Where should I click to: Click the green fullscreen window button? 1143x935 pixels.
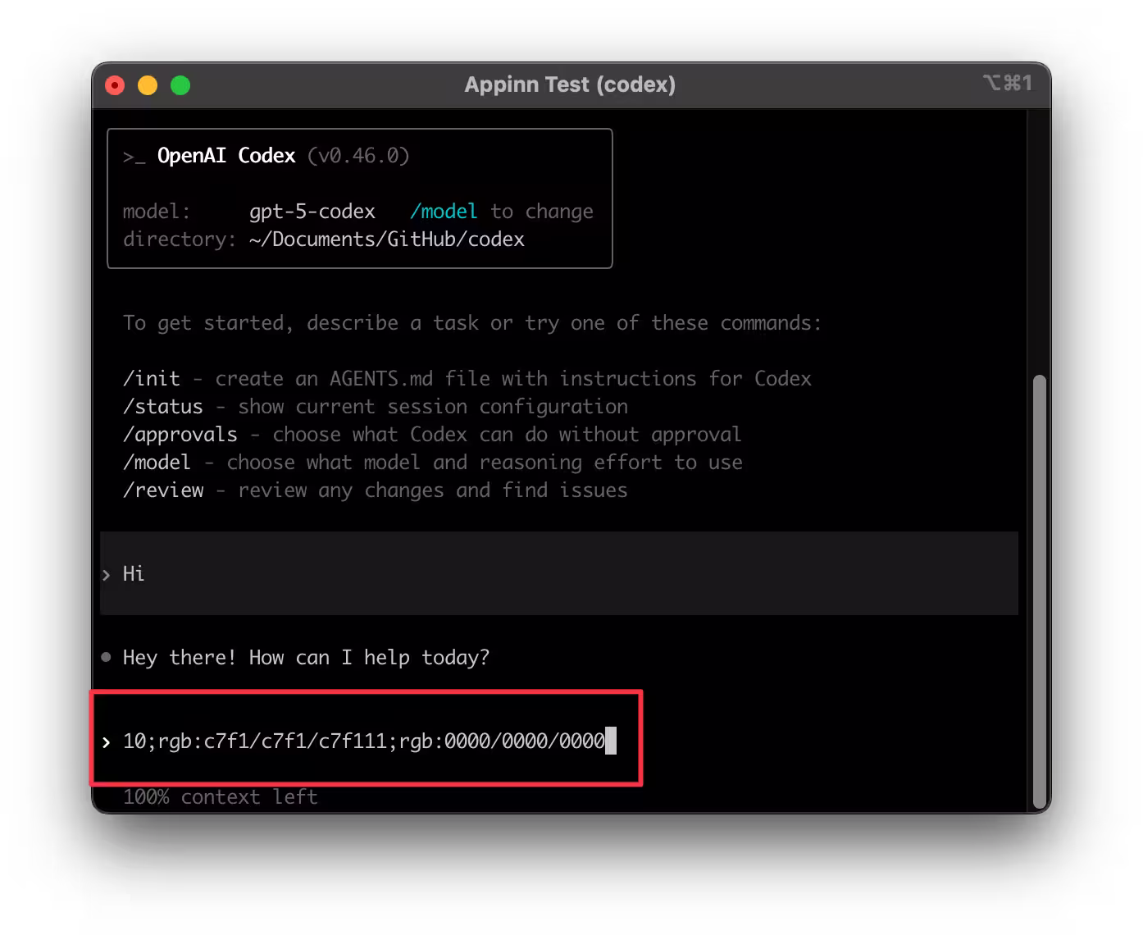click(x=180, y=85)
